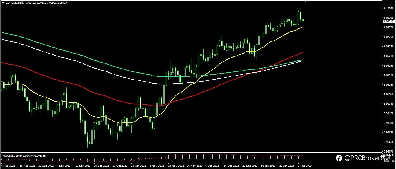Click price axis level 0.96060
The width and height of the screenshot is (396, 169).
(388, 142)
